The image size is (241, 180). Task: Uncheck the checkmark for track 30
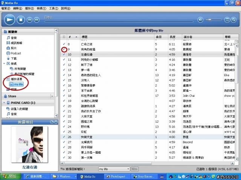64,157
